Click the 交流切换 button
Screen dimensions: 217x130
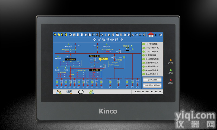pyautogui.click(x=152, y=80)
